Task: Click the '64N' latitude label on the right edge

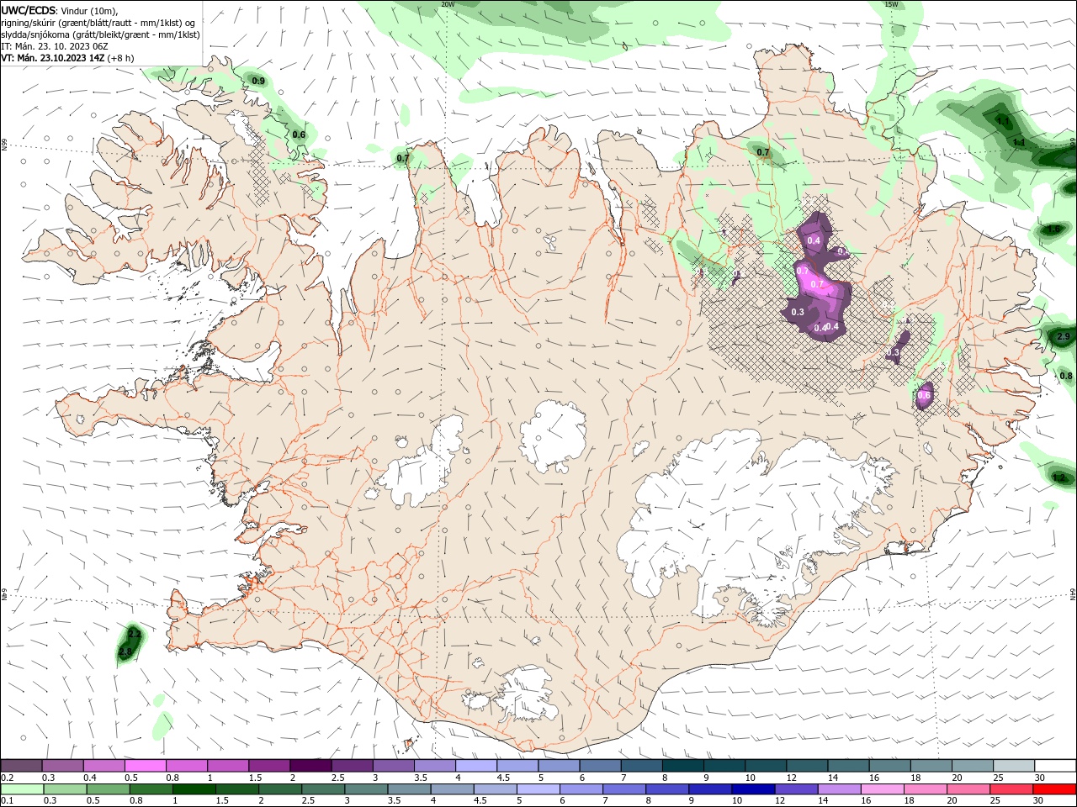Action: (x=1073, y=594)
